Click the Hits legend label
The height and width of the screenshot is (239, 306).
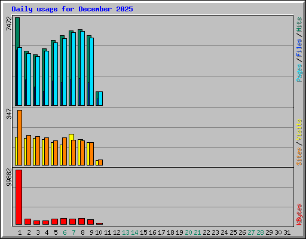click(299, 24)
